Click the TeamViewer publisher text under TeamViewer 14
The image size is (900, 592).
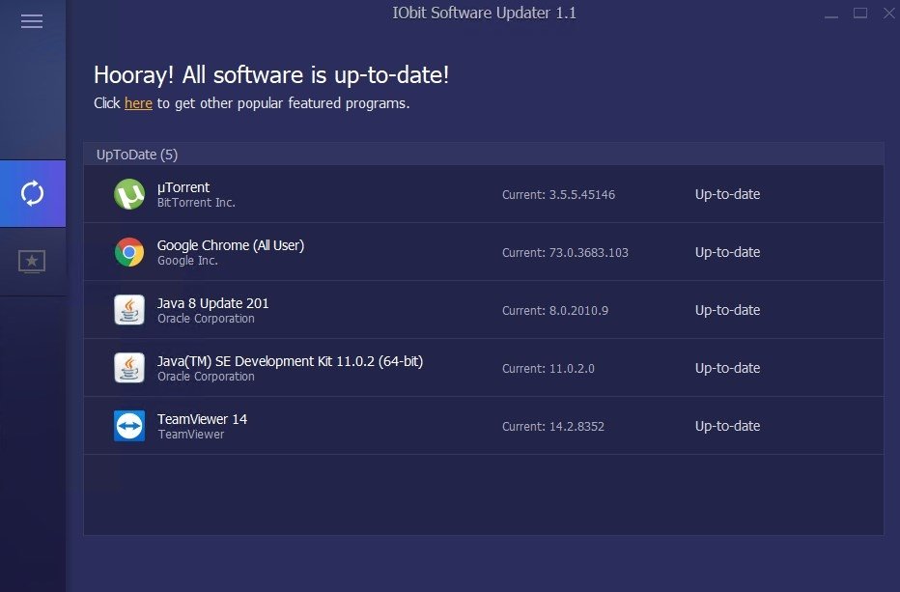coord(191,435)
